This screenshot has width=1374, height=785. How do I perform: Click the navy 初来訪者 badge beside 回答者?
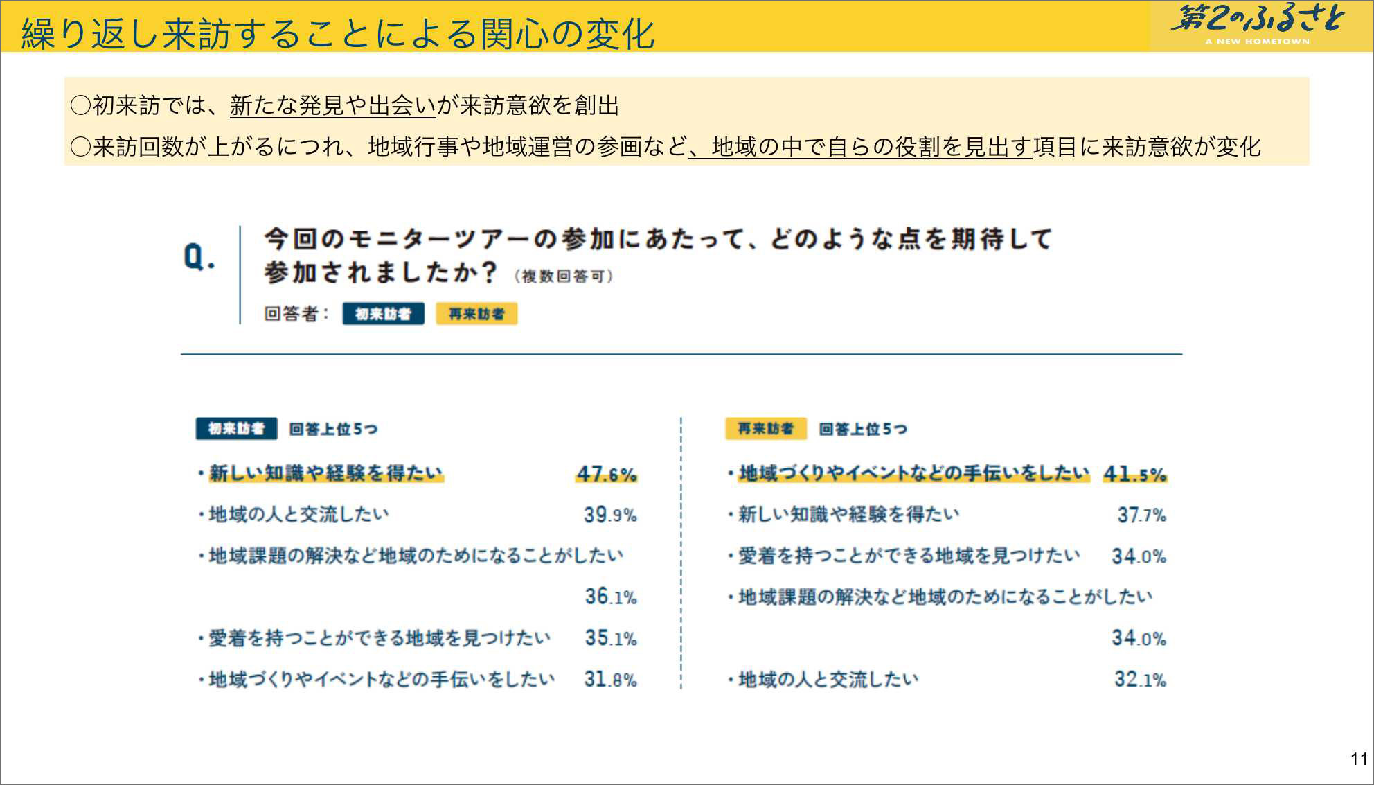[383, 314]
